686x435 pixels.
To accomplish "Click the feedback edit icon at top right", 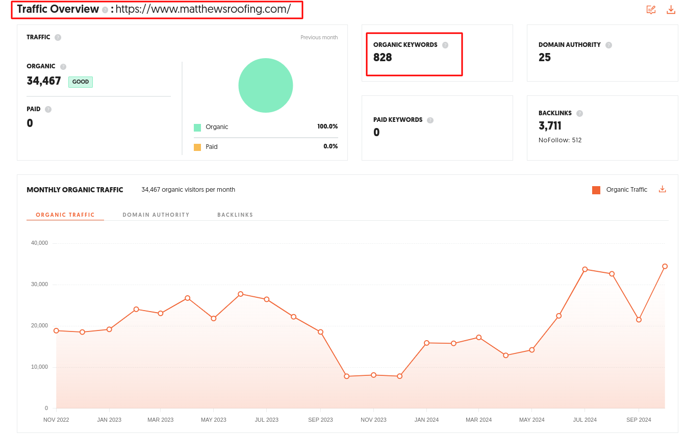I will pyautogui.click(x=651, y=10).
